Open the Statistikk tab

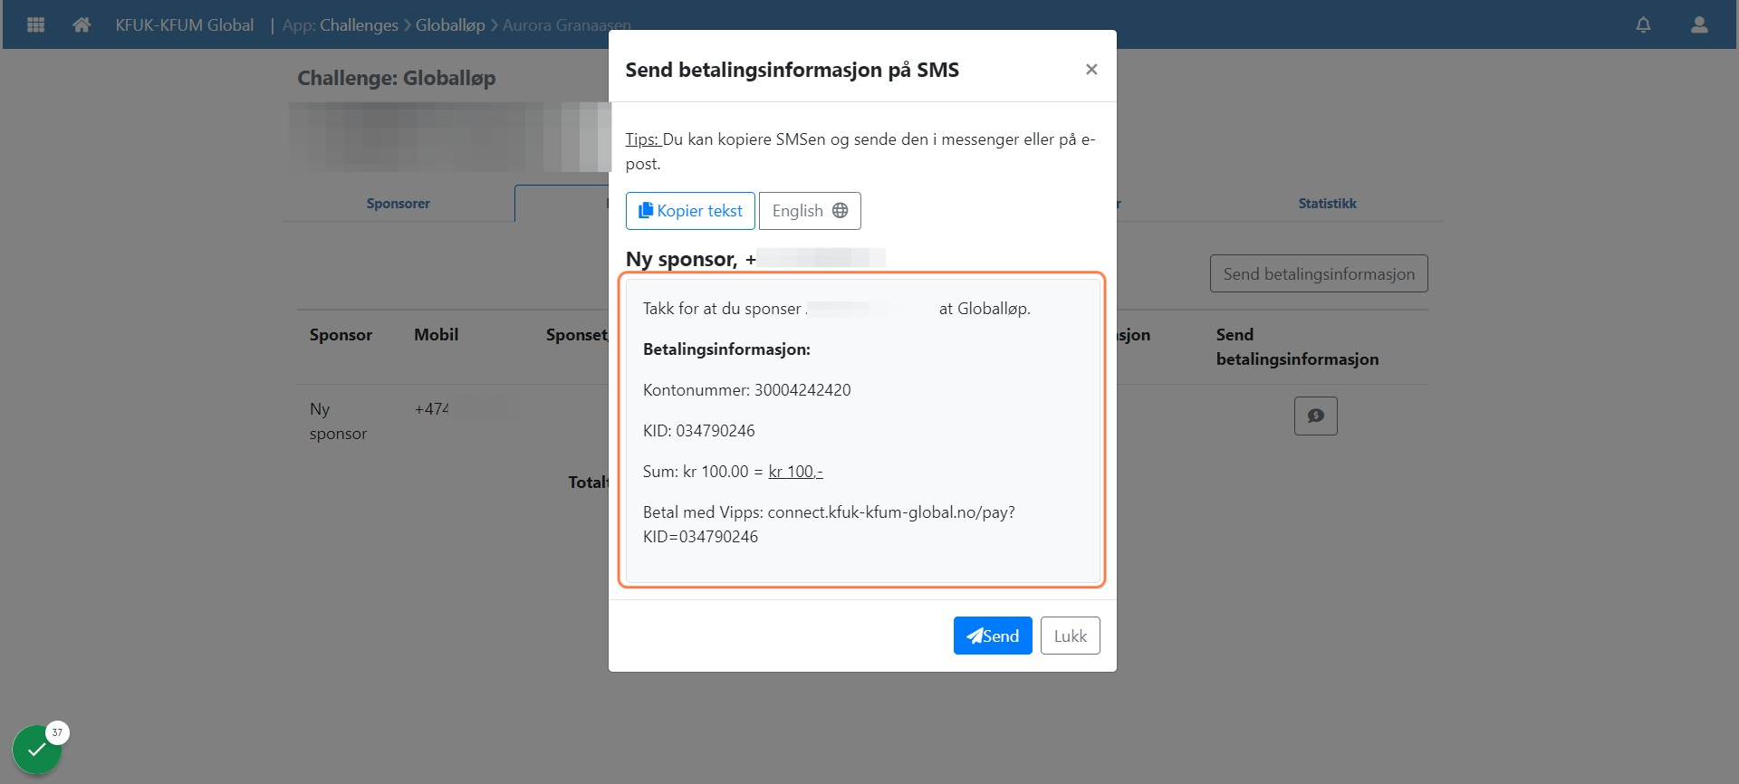[1327, 204]
